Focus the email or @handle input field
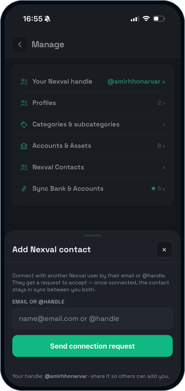The height and width of the screenshot is (391, 185). [x=92, y=318]
